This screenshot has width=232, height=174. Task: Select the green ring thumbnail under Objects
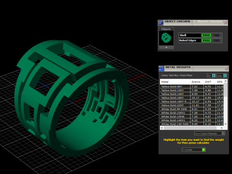tap(166, 38)
